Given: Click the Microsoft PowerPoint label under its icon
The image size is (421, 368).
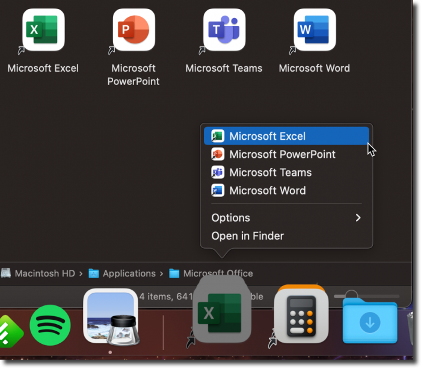Looking at the screenshot, I should [x=134, y=75].
